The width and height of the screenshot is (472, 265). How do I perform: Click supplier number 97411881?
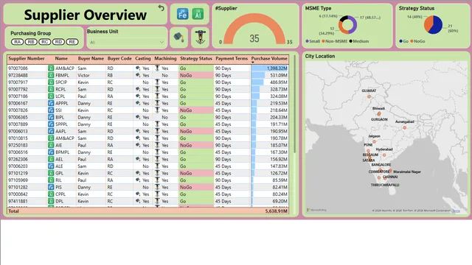click(18, 201)
